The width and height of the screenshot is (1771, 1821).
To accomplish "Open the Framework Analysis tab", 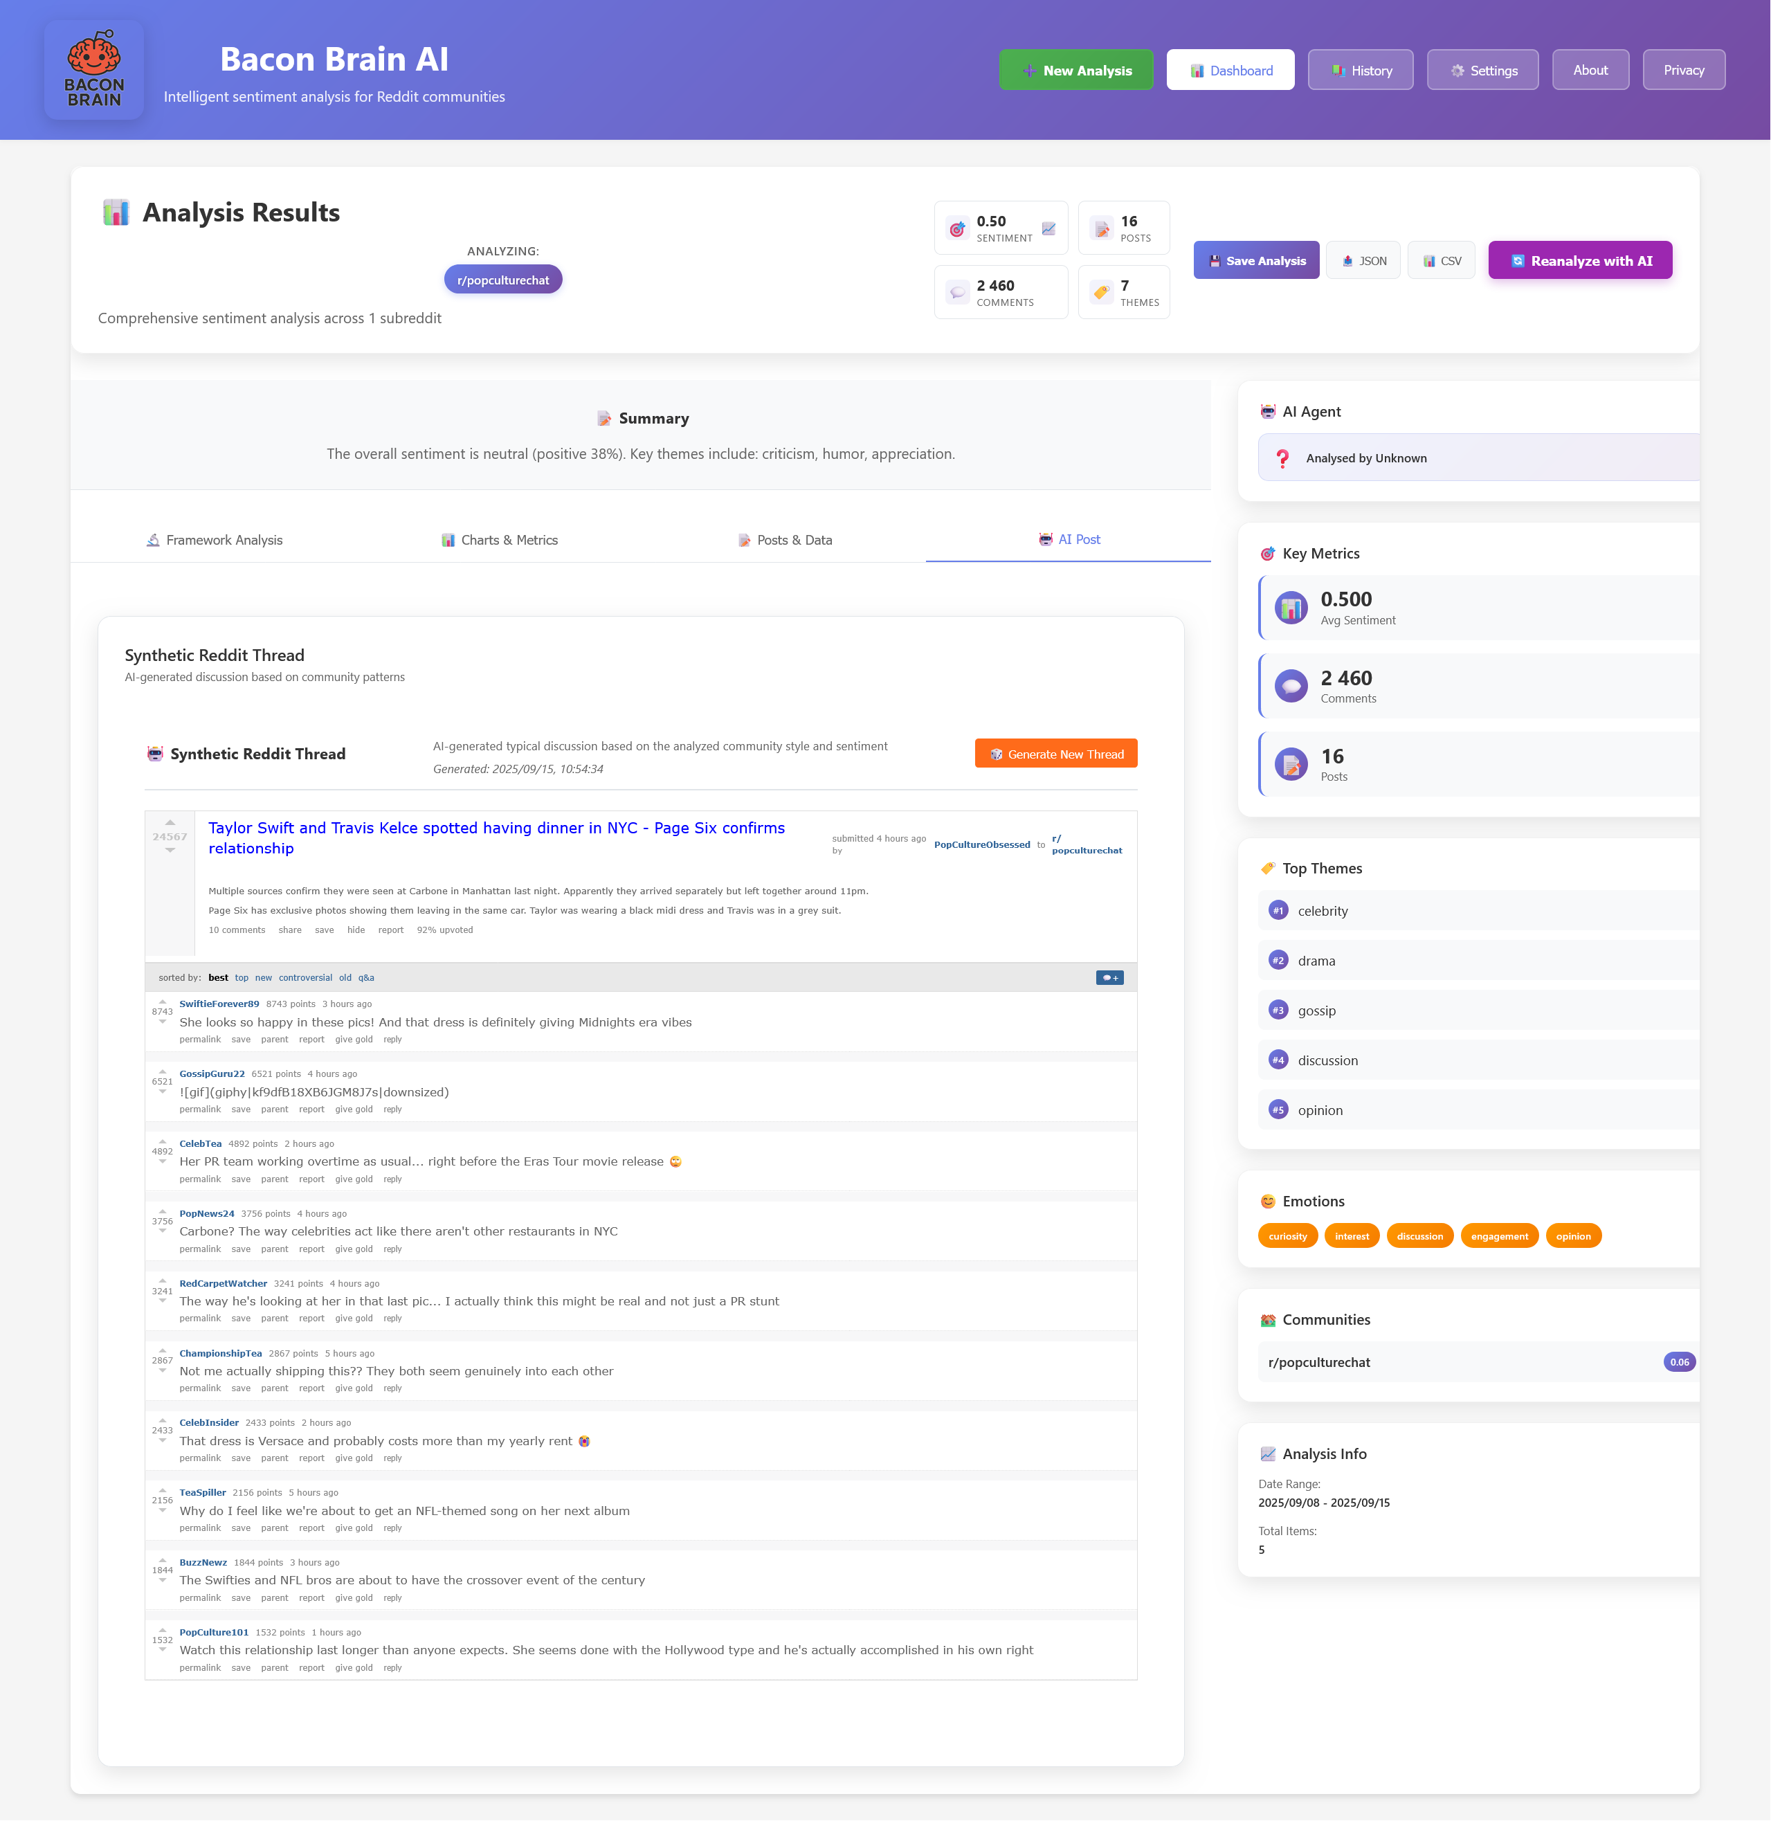I will [215, 539].
